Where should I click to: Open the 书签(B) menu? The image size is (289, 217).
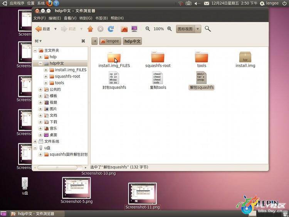pos(101,18)
